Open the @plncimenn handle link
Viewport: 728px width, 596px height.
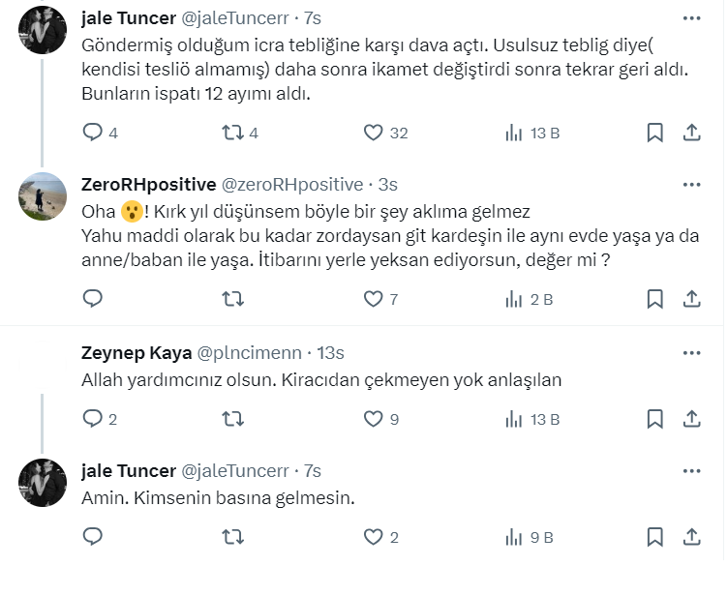point(251,353)
